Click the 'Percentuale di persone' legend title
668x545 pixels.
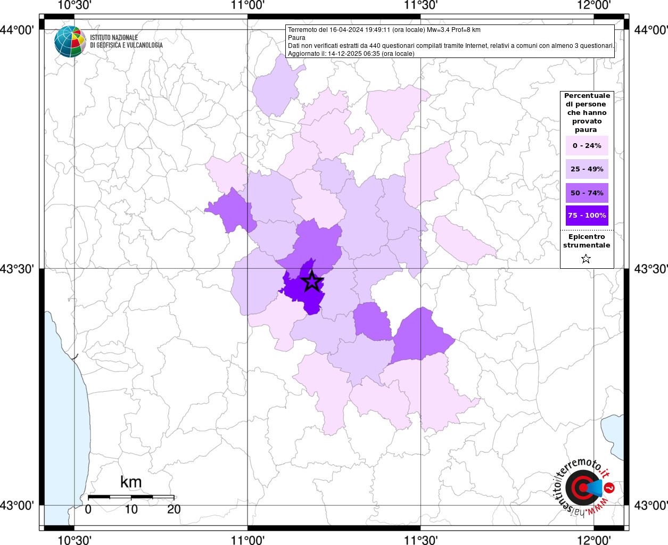pos(587,113)
